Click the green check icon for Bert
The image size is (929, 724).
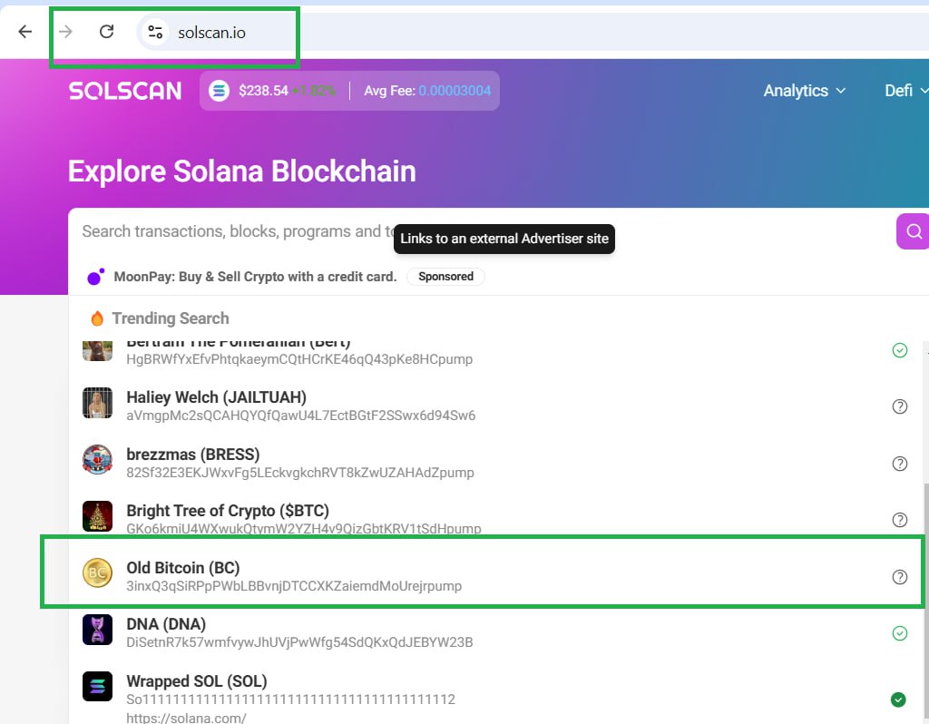tap(899, 350)
